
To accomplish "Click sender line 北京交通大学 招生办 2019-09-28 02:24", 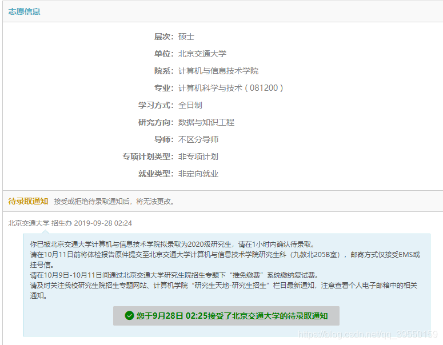I will click(x=70, y=223).
